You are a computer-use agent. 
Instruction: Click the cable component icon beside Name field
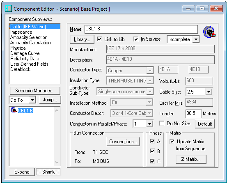click(209, 32)
